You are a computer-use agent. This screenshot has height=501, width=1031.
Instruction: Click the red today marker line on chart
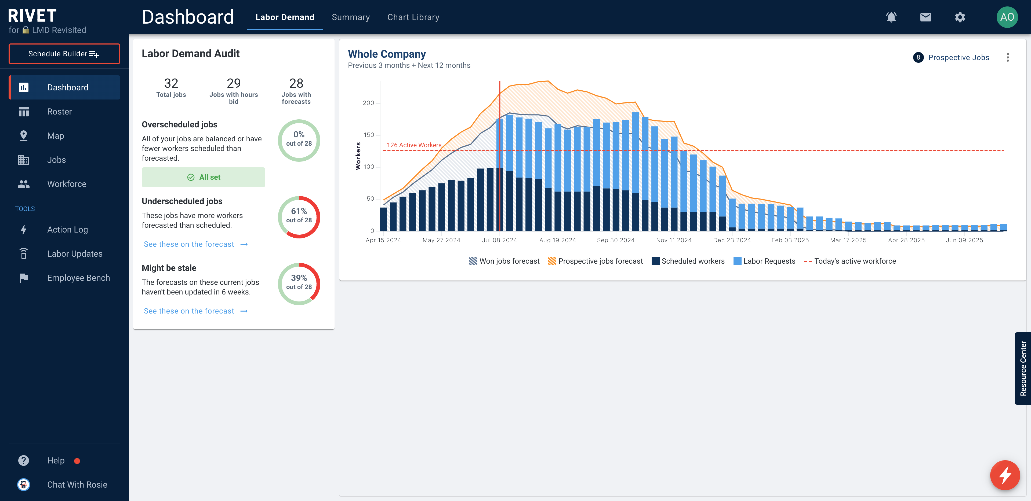click(499, 156)
